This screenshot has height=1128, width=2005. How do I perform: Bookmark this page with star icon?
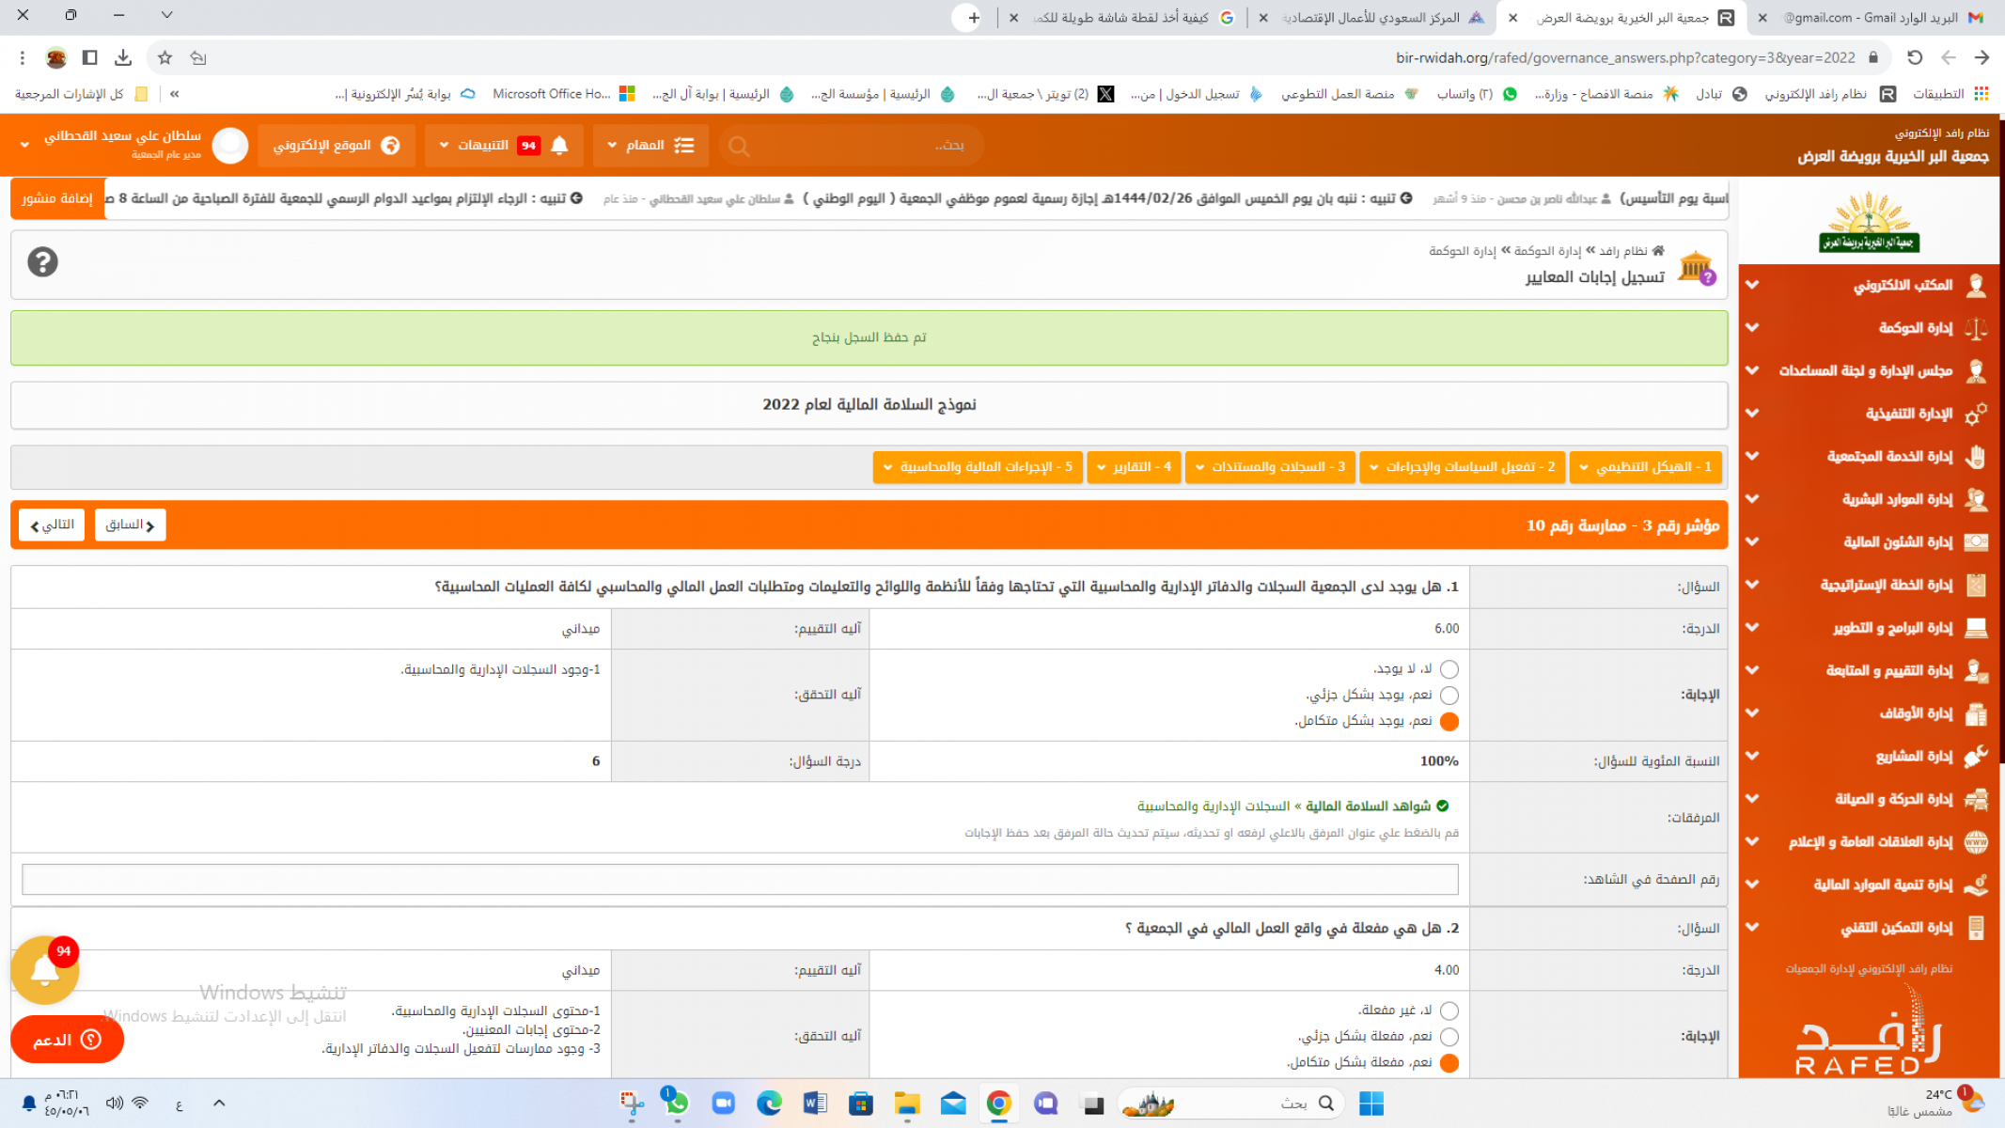[164, 57]
